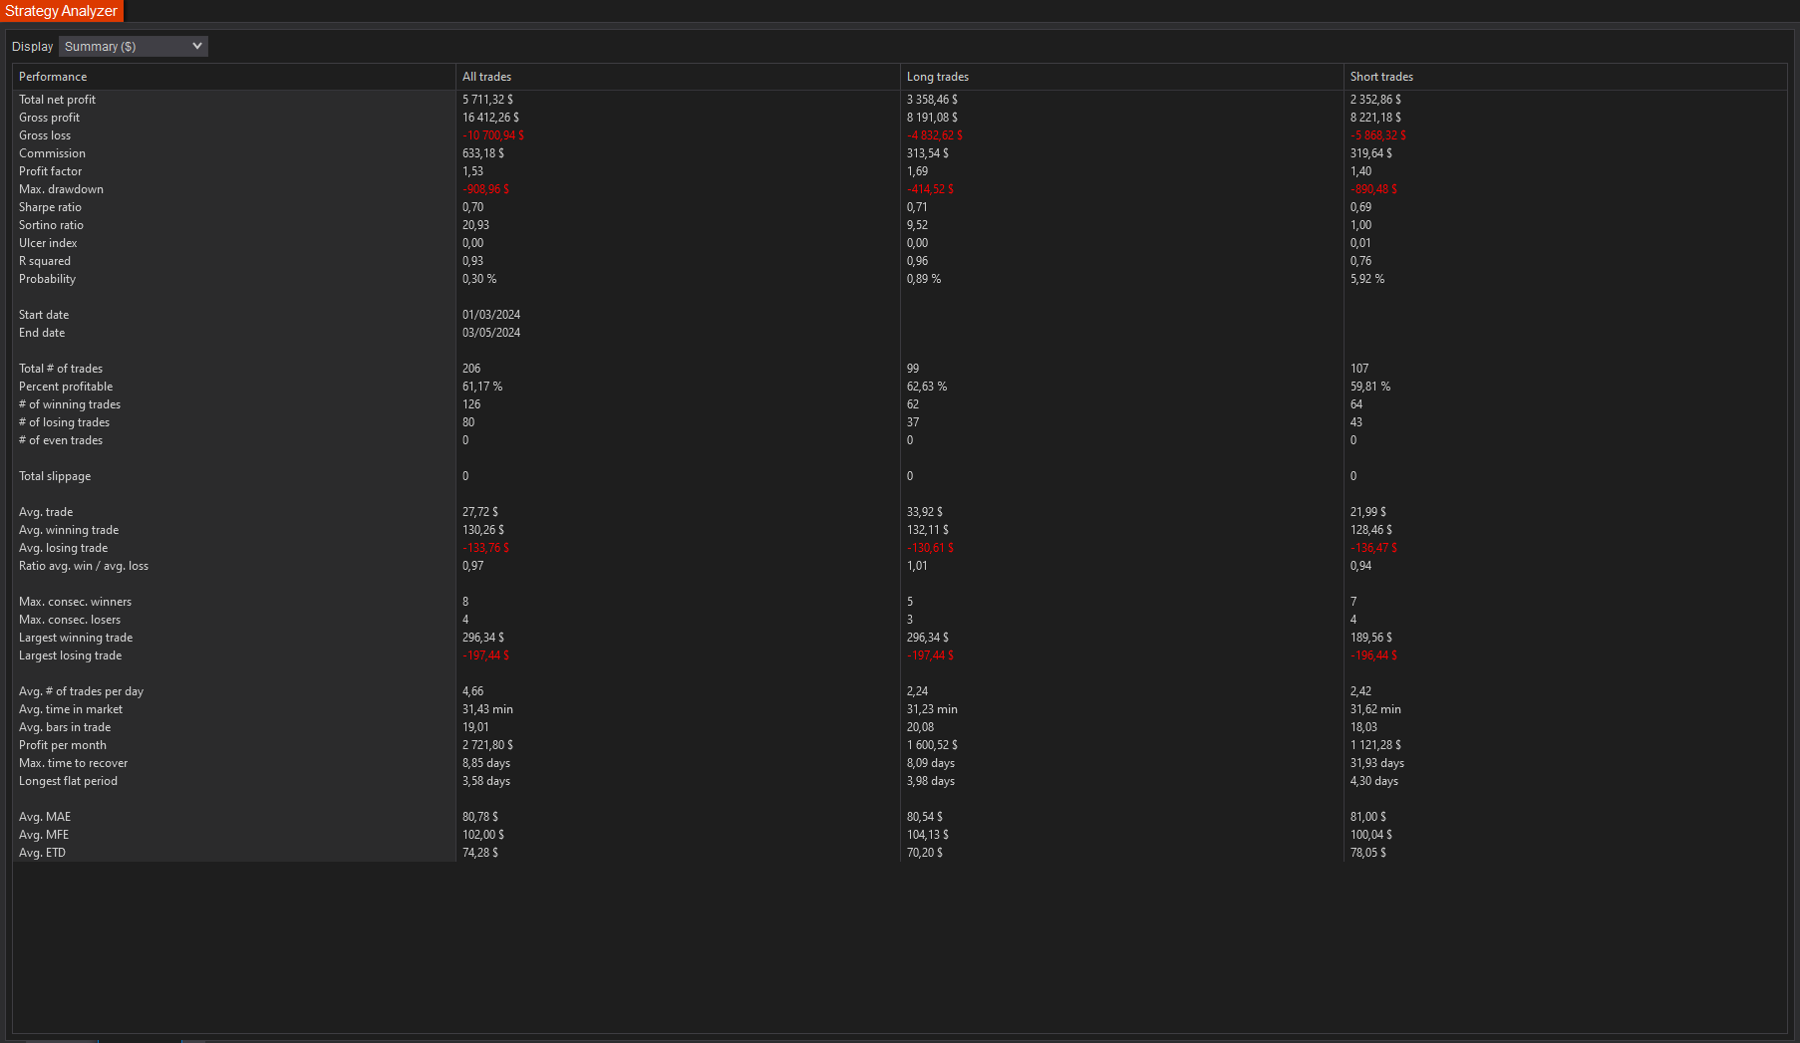
Task: Click the Gross loss row label
Action: pyautogui.click(x=45, y=135)
